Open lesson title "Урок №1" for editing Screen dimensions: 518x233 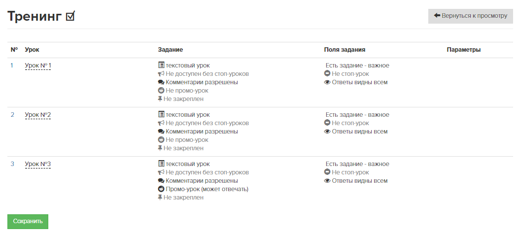click(37, 66)
